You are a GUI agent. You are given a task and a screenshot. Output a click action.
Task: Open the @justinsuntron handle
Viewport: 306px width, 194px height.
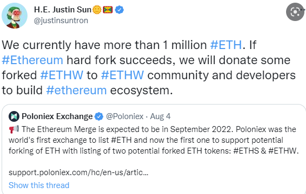61,20
